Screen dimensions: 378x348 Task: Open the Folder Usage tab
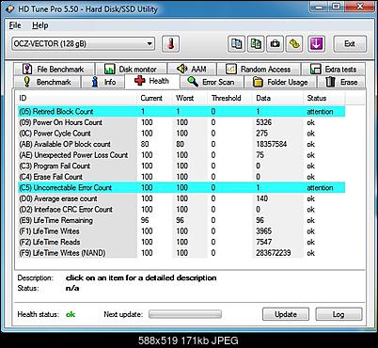280,82
